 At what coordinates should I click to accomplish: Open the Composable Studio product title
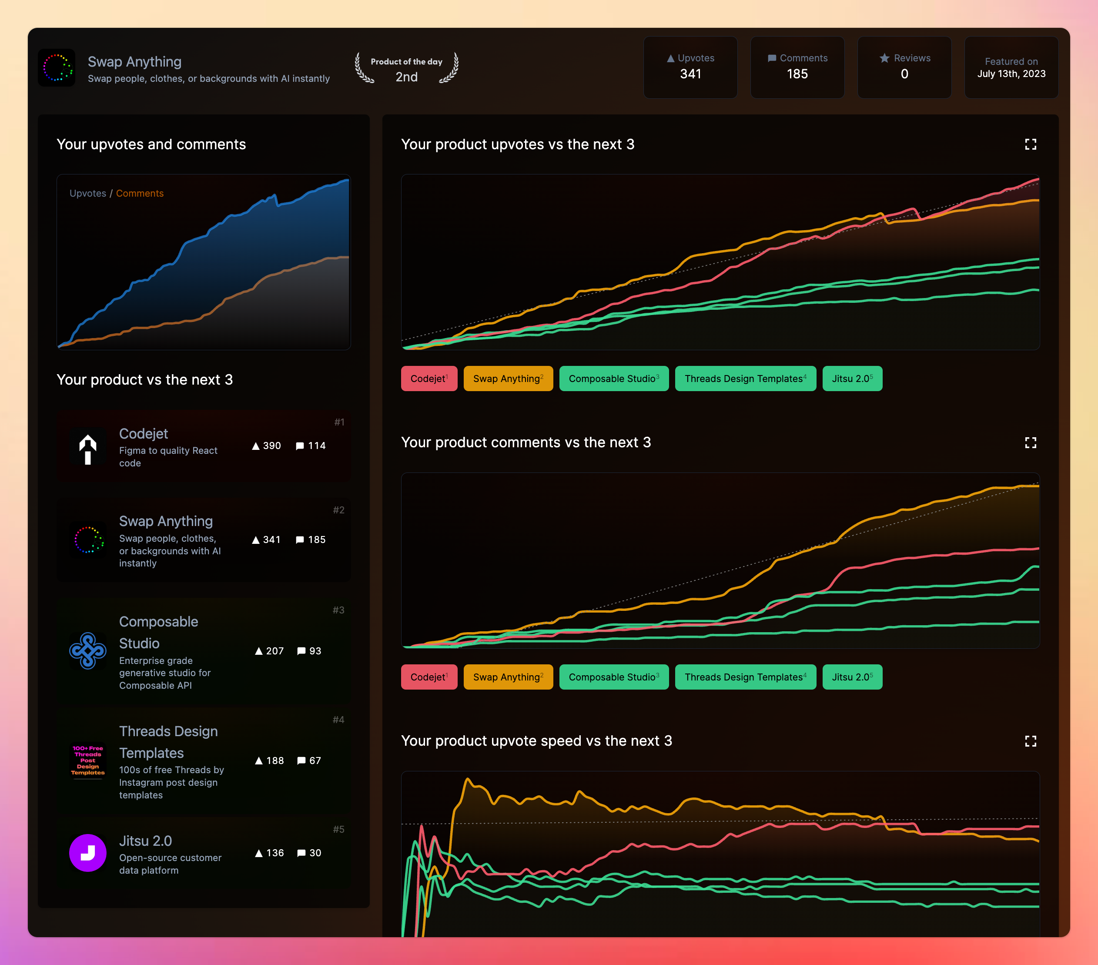158,633
